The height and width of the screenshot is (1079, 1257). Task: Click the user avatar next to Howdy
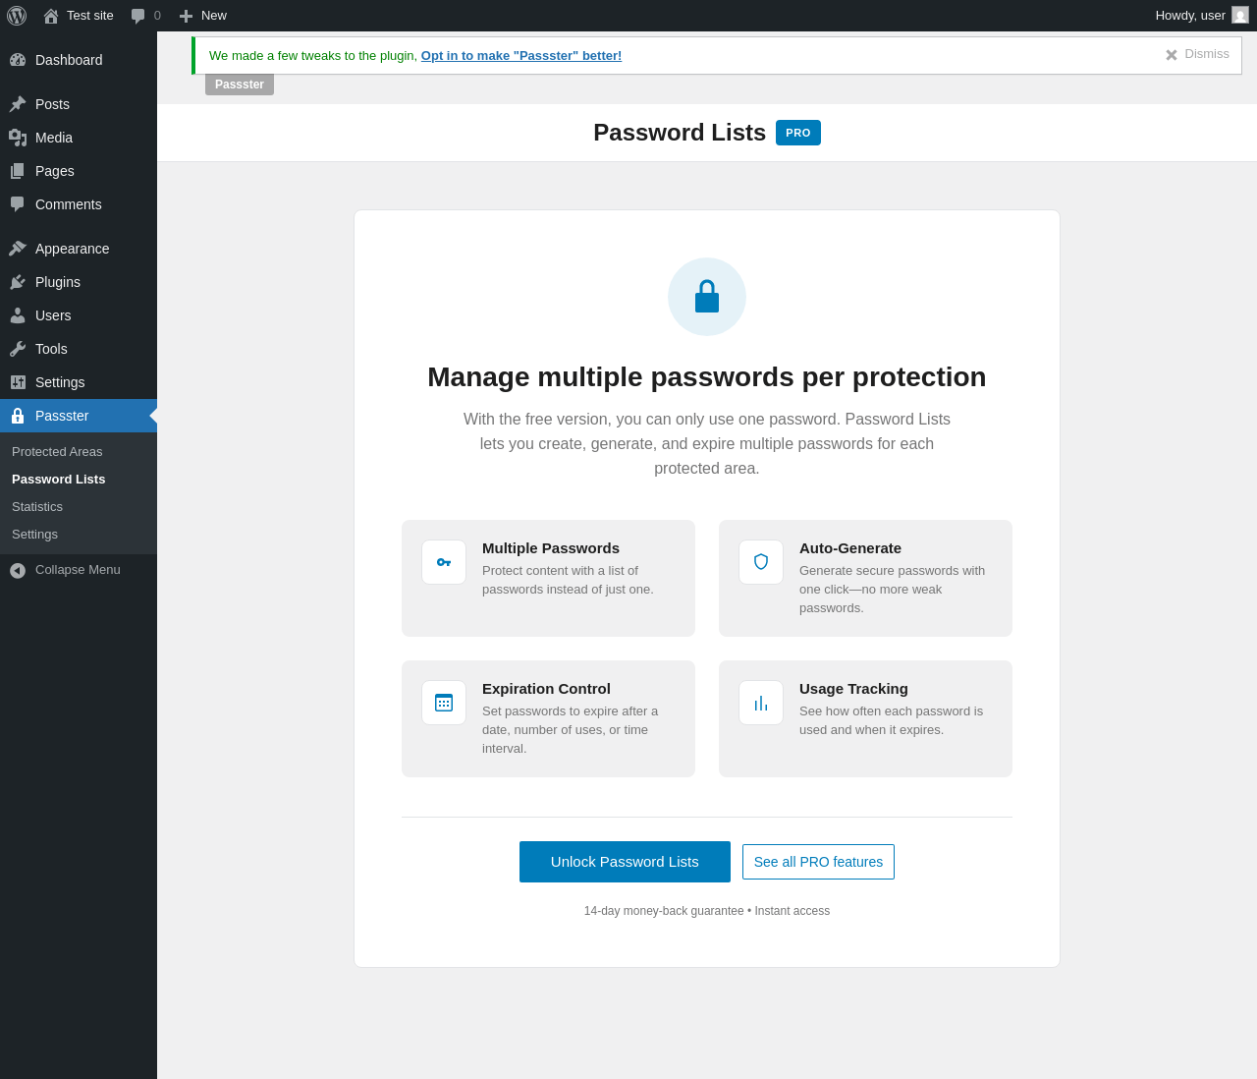click(x=1240, y=15)
